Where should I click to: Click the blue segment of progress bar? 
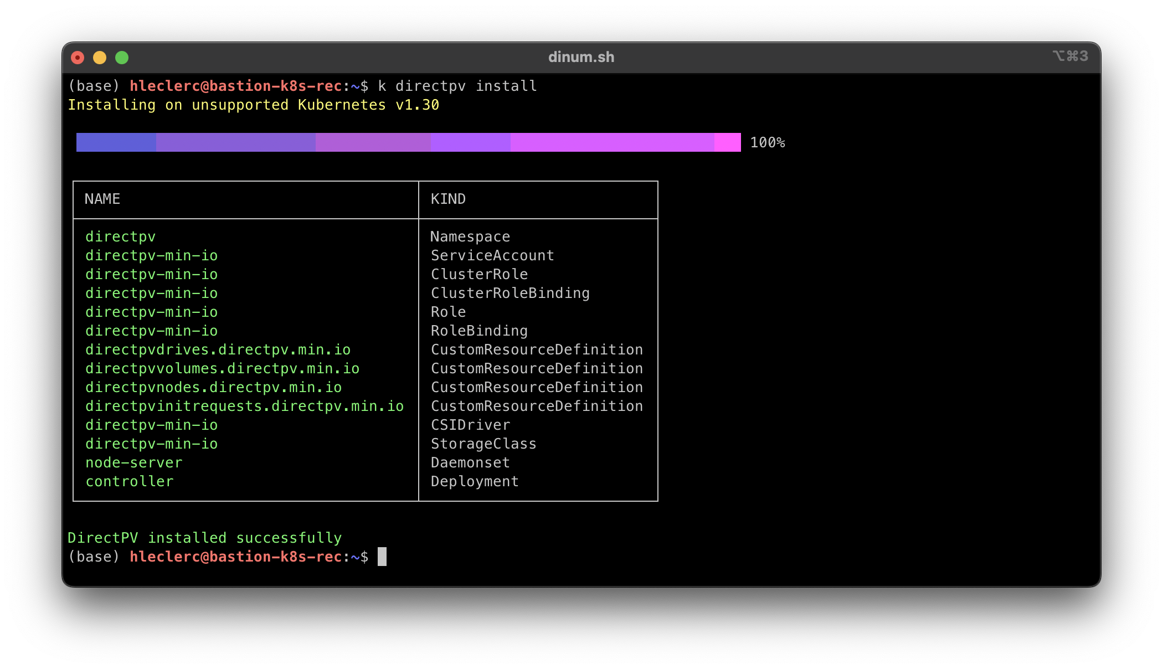click(116, 142)
